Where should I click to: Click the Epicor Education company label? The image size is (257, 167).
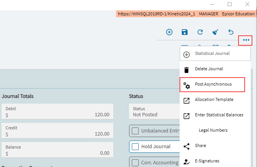239,14
